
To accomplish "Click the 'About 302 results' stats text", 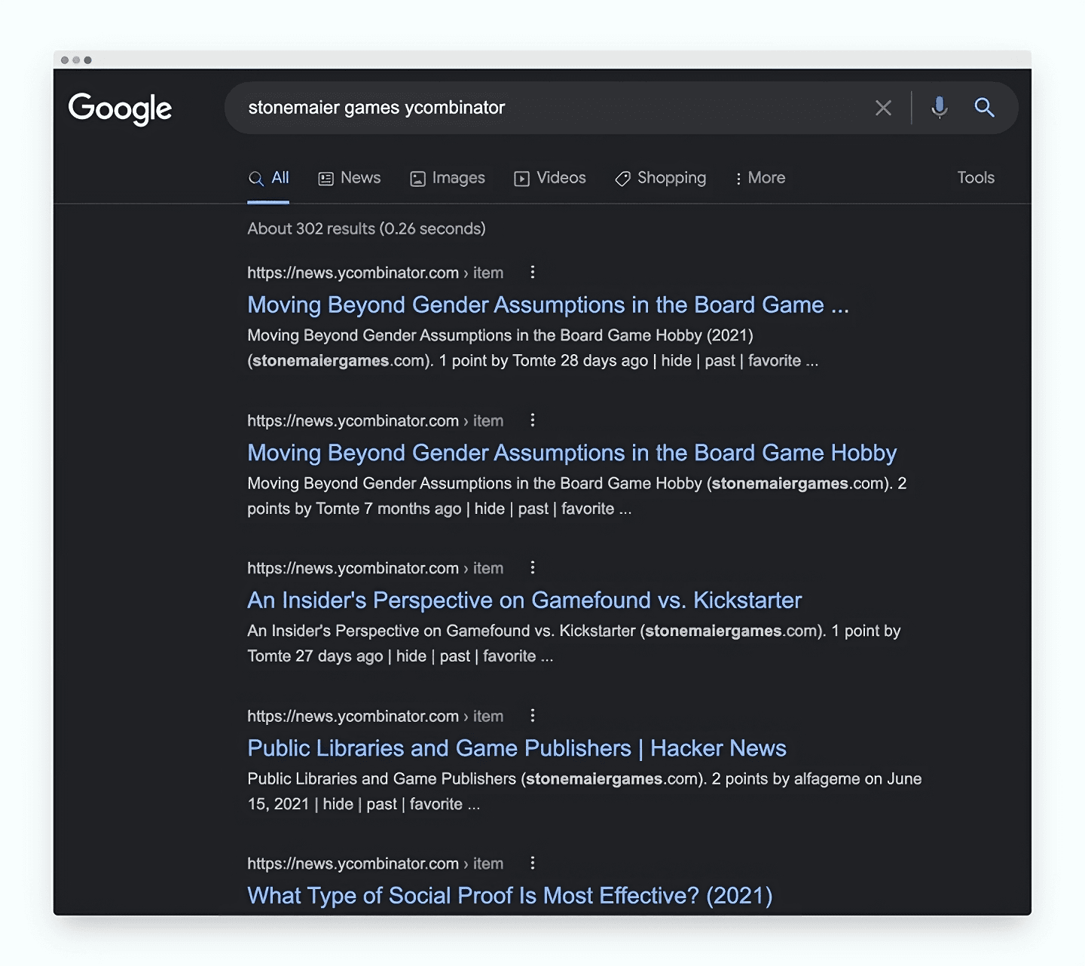I will tap(366, 228).
